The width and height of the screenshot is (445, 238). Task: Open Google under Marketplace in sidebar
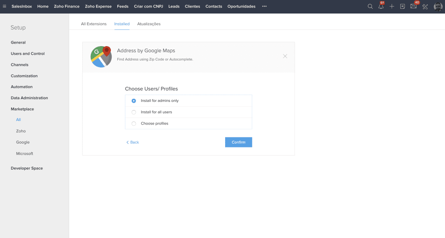tap(23, 142)
